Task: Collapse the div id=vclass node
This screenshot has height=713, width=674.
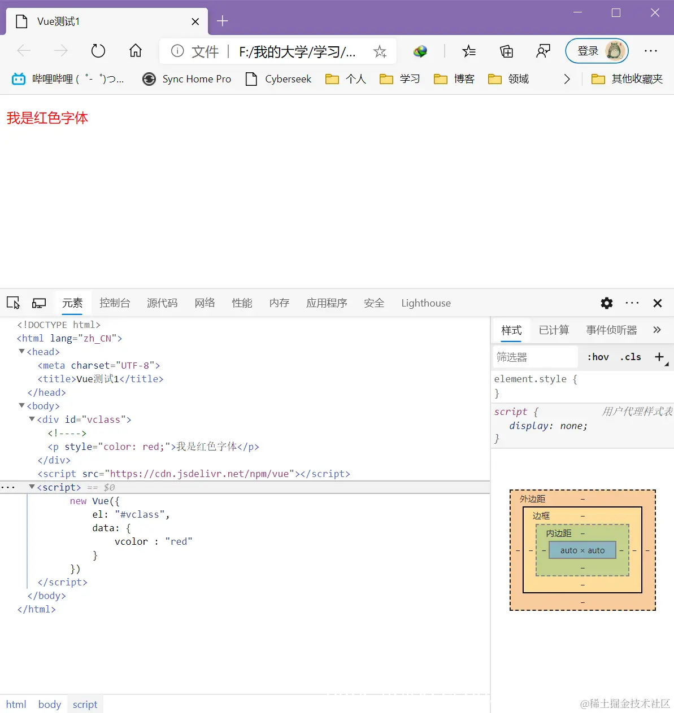Action: tap(32, 419)
